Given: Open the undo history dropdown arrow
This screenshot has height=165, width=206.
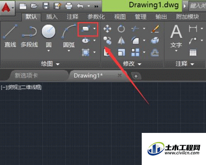Looking at the screenshot, I should [x=89, y=6].
